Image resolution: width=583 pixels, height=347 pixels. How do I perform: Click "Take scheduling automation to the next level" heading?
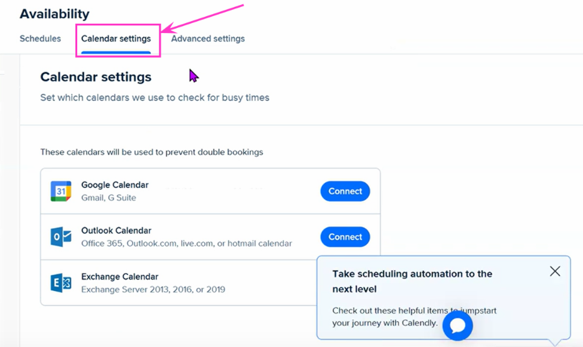tap(412, 281)
